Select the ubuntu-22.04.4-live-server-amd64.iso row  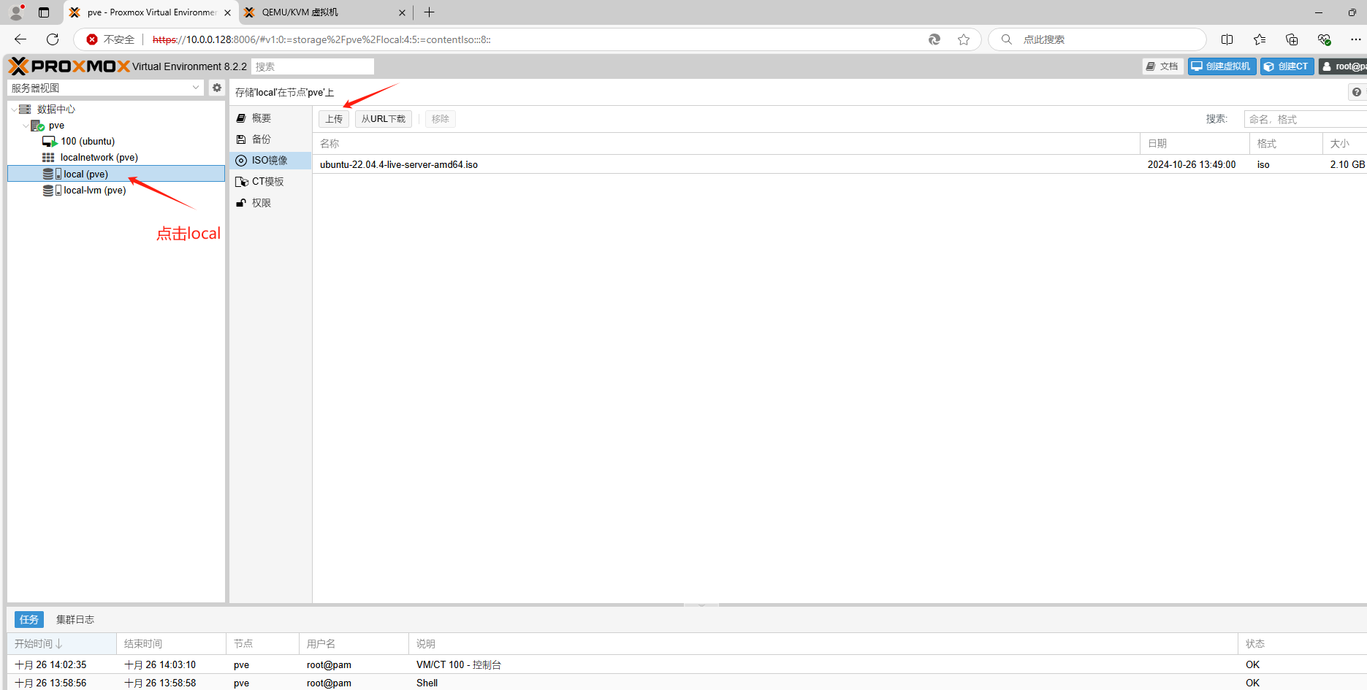tap(839, 165)
